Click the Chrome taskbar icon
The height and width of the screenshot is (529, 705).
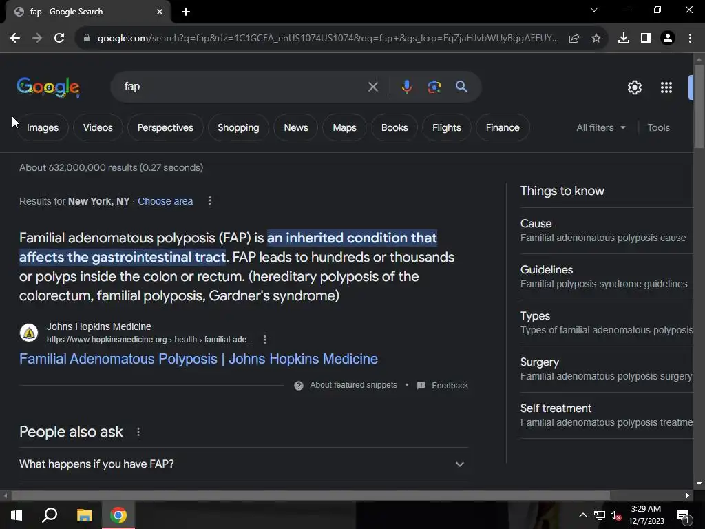(x=118, y=515)
